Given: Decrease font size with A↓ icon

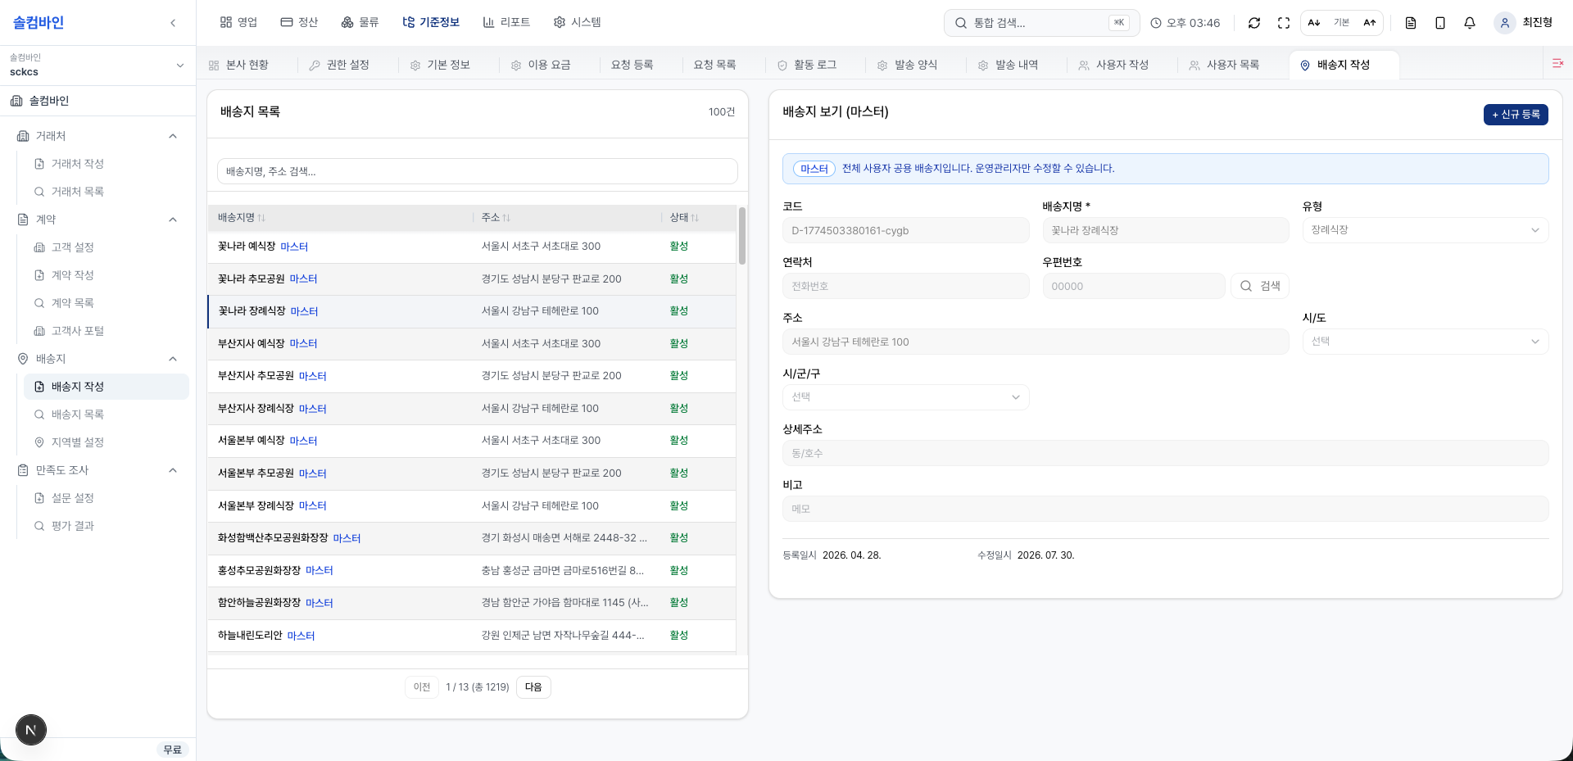Looking at the screenshot, I should (1314, 23).
